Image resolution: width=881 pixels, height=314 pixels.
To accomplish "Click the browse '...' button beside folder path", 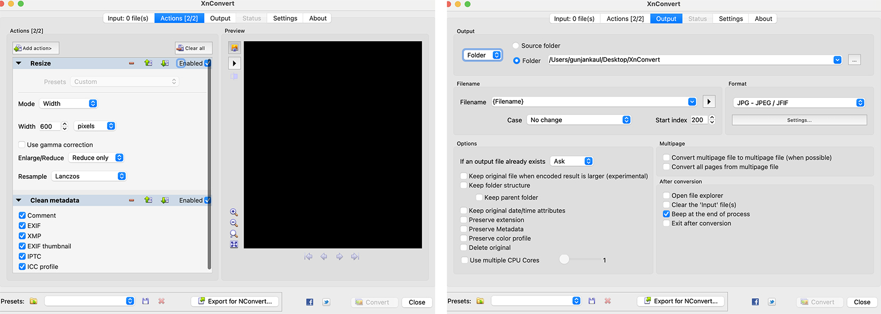I will [x=854, y=60].
